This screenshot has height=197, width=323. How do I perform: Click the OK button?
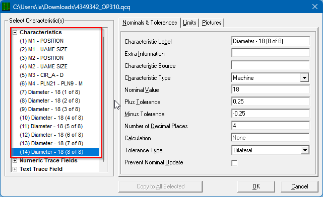coord(256,186)
